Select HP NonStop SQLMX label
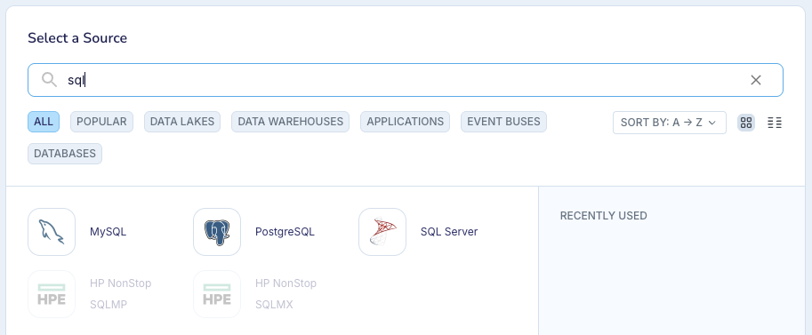Image resolution: width=812 pixels, height=335 pixels. pyautogui.click(x=285, y=294)
